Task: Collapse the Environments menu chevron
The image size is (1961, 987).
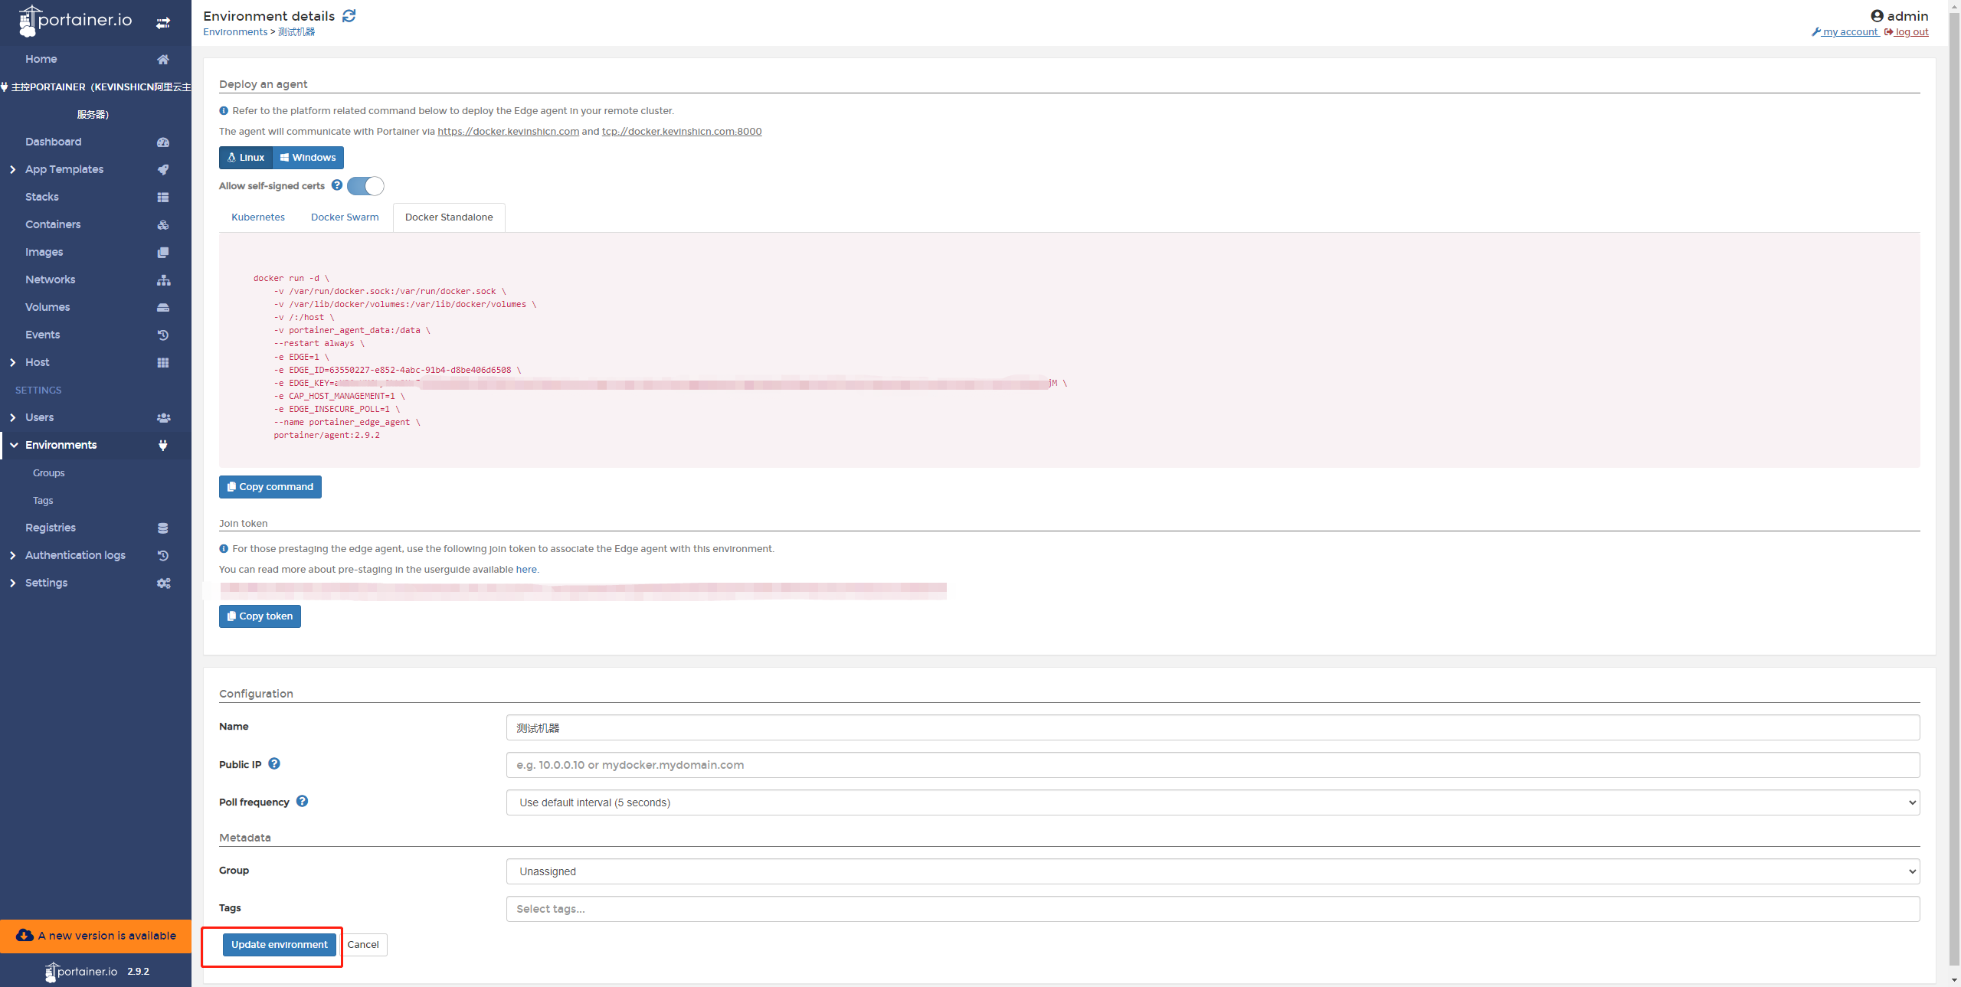Action: [x=13, y=445]
